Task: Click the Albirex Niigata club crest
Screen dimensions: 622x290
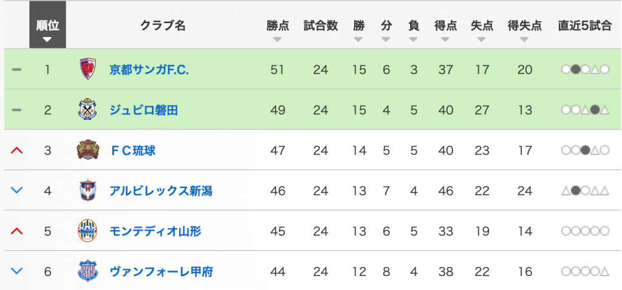Action: coord(87,191)
